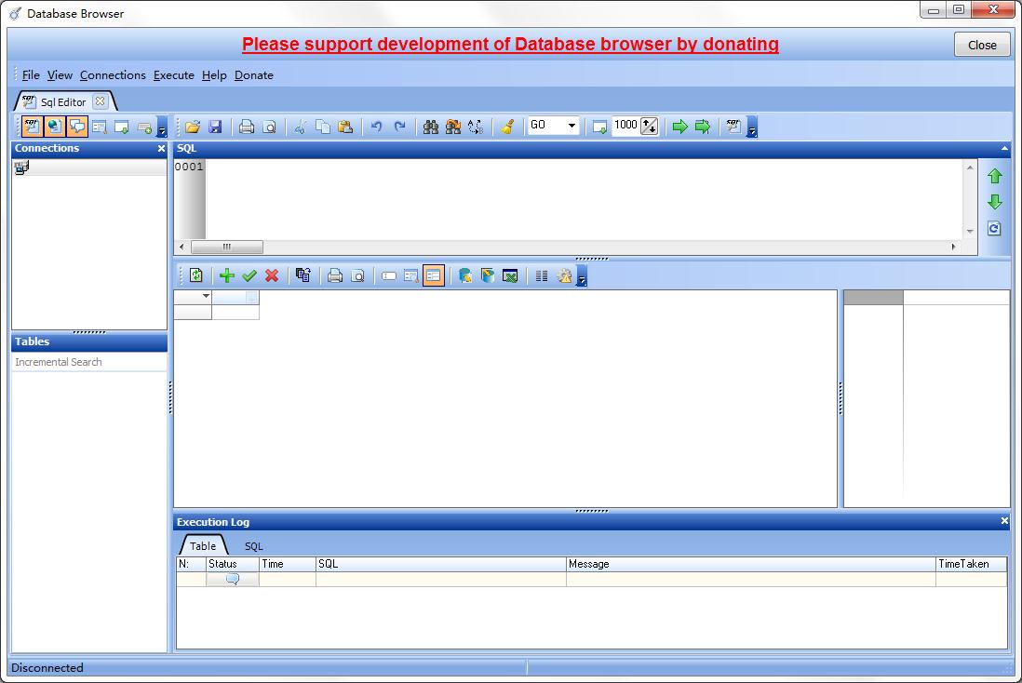Open a SQL file with folder icon
Screen dimensions: 1022x683
point(193,127)
